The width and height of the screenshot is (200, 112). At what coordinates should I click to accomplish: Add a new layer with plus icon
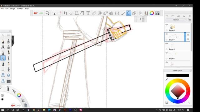(x=167, y=16)
